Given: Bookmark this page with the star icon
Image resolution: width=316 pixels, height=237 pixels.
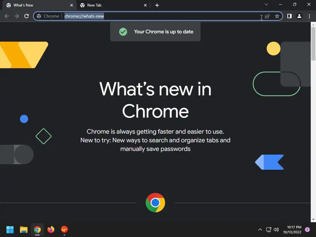Looking at the screenshot, I should [277, 16].
